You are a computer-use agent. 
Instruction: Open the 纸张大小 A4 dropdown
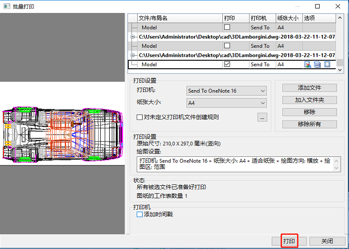pos(226,103)
